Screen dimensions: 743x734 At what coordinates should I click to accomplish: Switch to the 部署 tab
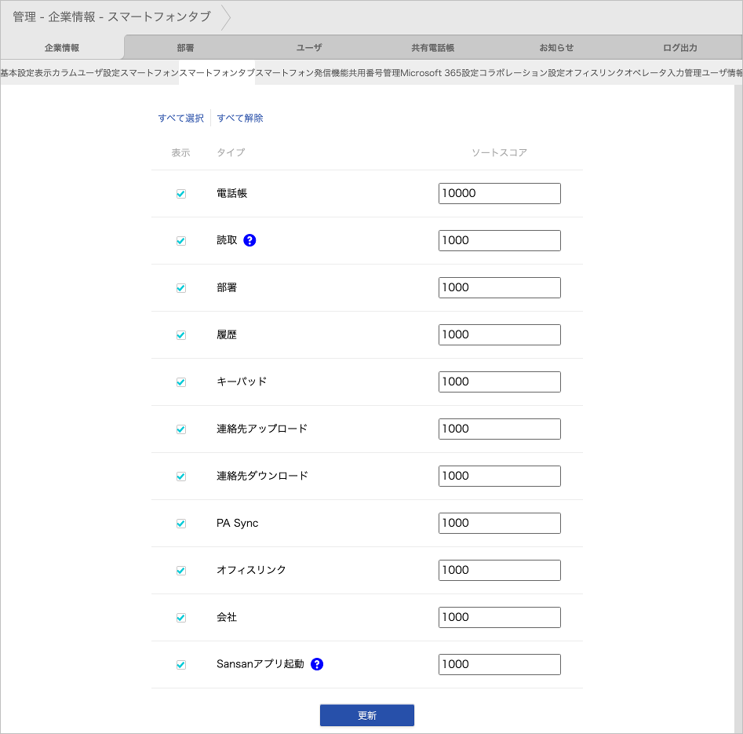point(186,48)
